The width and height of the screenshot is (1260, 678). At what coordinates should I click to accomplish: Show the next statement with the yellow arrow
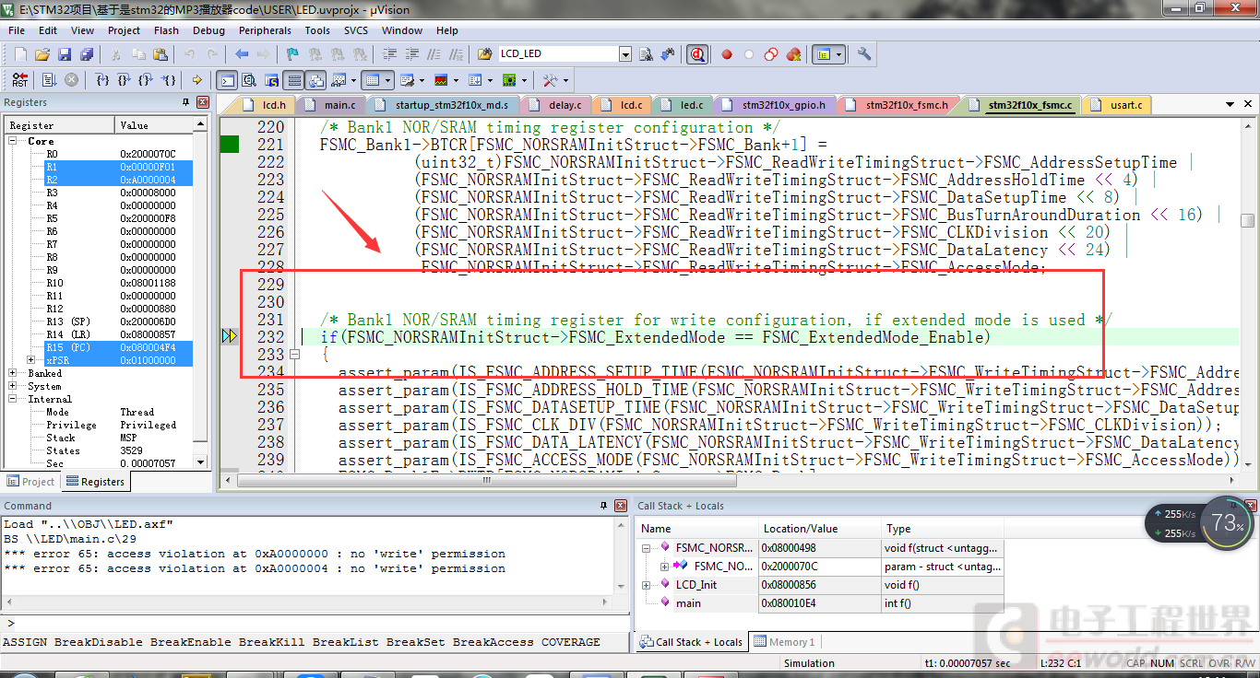pyautogui.click(x=196, y=80)
